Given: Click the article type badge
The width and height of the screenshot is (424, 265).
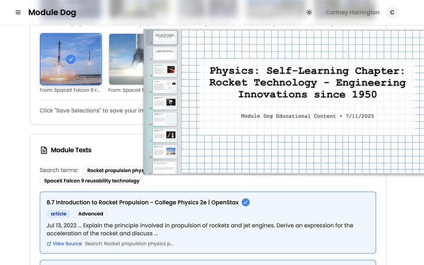Looking at the screenshot, I should (58, 214).
